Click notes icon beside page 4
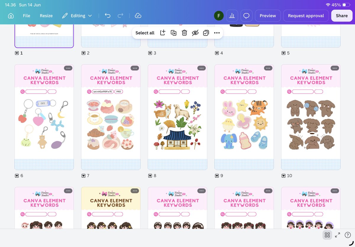The image size is (355, 247). (x=217, y=53)
